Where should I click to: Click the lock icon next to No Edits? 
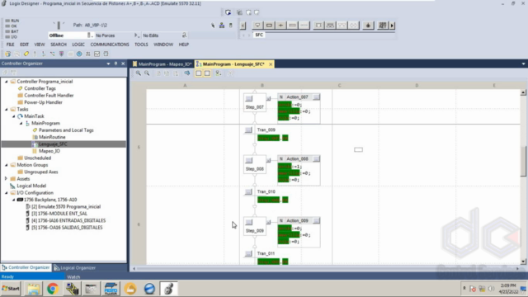(x=184, y=35)
